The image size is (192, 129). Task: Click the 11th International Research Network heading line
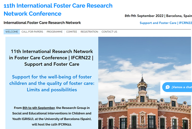[52, 52]
